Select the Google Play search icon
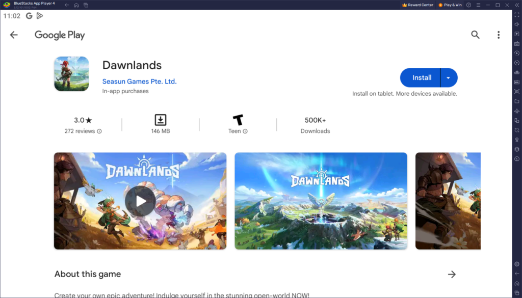 475,35
